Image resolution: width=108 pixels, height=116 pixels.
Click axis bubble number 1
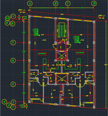click(x=13, y=107)
